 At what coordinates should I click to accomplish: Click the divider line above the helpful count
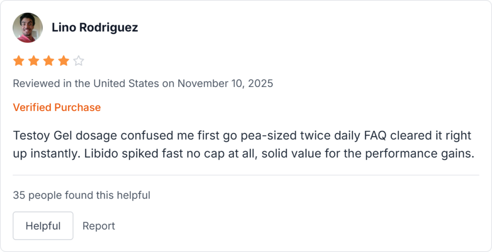(246, 175)
